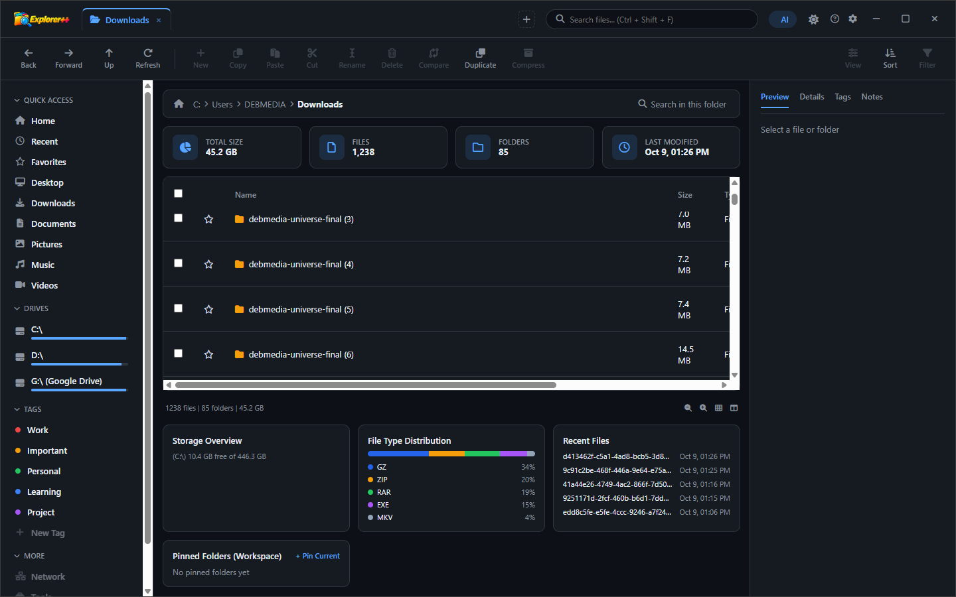Refresh the current folder listing
The height and width of the screenshot is (597, 956).
(x=148, y=58)
